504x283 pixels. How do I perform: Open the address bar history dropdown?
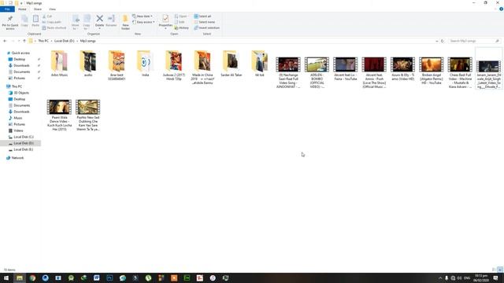[x=436, y=41]
